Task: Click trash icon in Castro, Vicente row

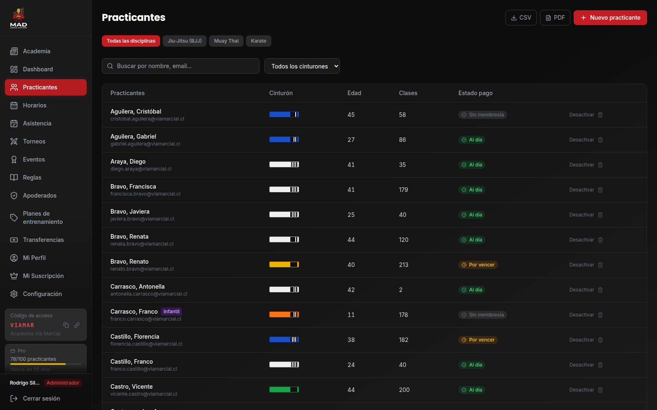Action: pyautogui.click(x=600, y=390)
